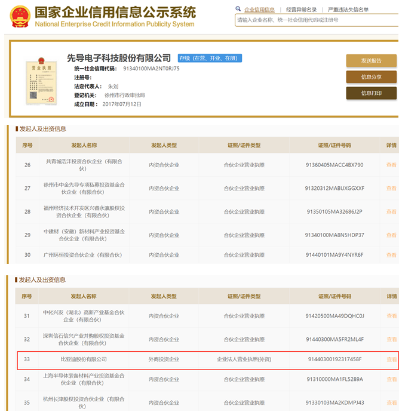Viewport: 399px width, 412px height.
Task: Open 查看 details for row 34
Action: (391, 379)
